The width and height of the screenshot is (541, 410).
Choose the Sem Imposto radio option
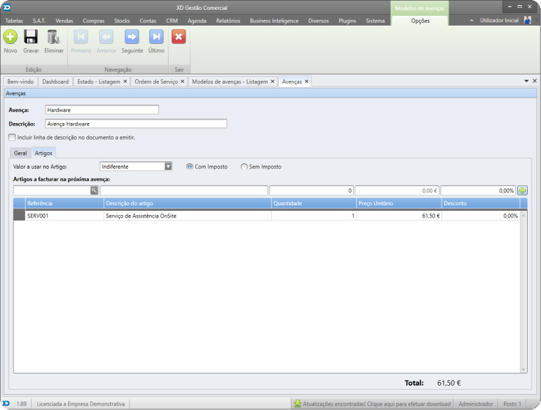245,166
